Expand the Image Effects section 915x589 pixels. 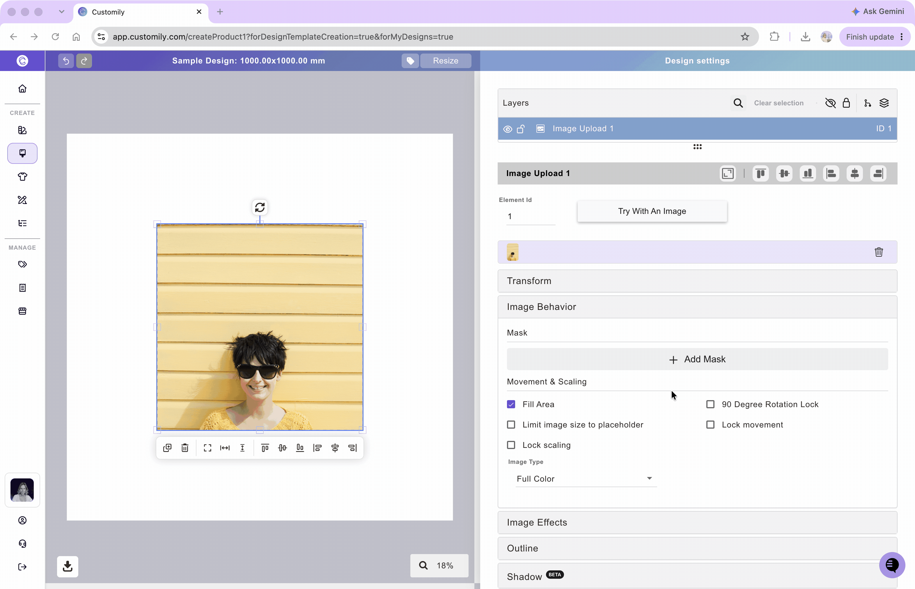pos(697,522)
